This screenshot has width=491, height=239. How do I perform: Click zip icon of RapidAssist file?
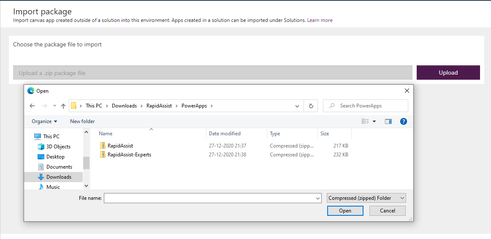[x=103, y=145]
